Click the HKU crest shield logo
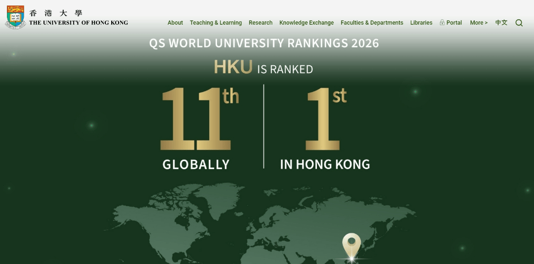This screenshot has height=264, width=534. tap(15, 17)
